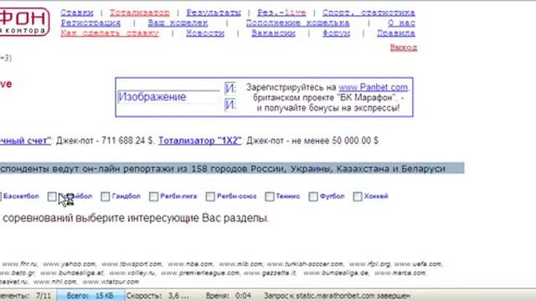The image size is (536, 301).
Task: Click the Выход logout link
Action: click(x=404, y=48)
